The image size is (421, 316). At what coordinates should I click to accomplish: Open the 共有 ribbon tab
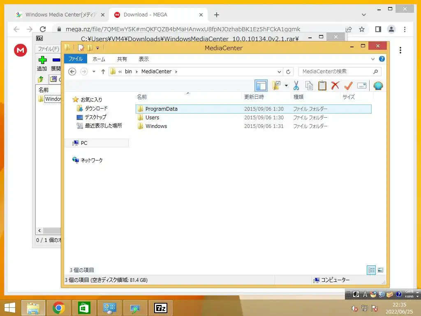click(x=122, y=59)
